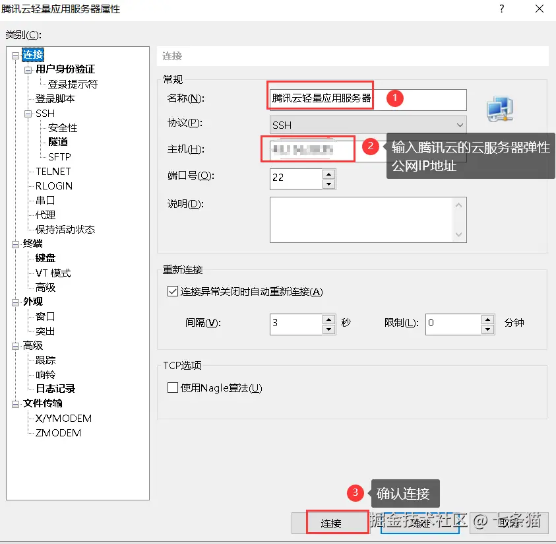Select 用户身份验证 in the tree
Screen dimensions: 556x544
(65, 69)
